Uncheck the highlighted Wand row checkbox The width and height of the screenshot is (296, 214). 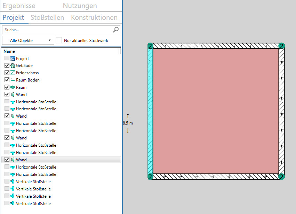(7, 160)
